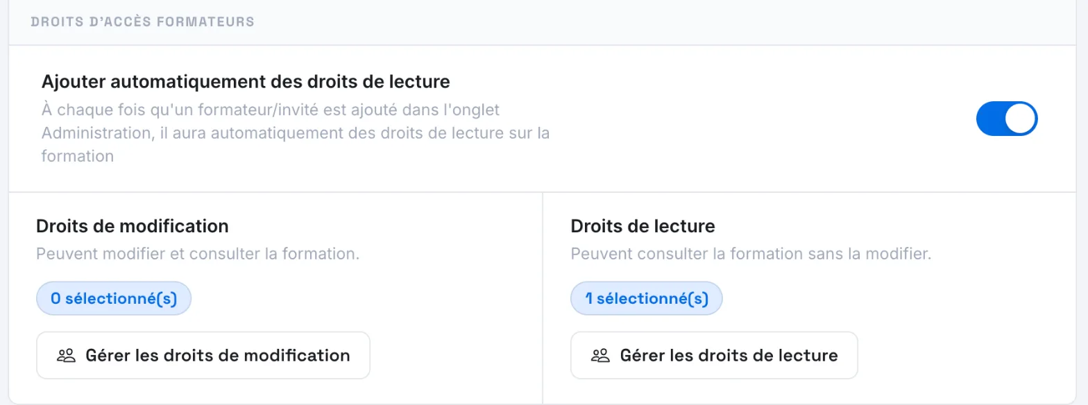Open Gérer les droits de lecture
The width and height of the screenshot is (1088, 405).
tap(714, 356)
